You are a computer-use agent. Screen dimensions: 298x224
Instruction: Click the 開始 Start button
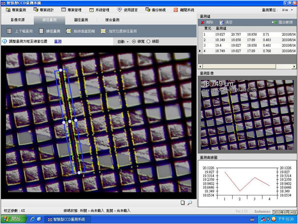13,219
